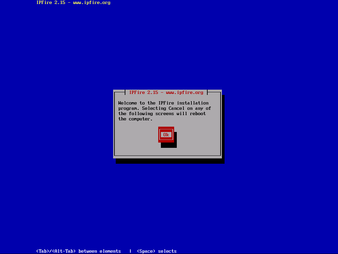Click the 'www.ipfire.org' text in top header
Screen dimensions: 338x254
(x=92, y=3)
